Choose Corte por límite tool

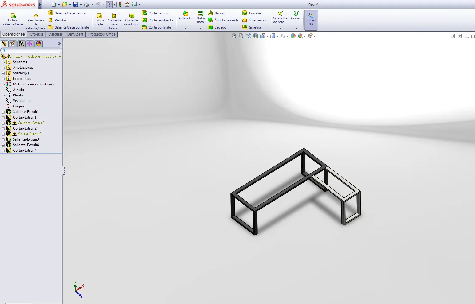pyautogui.click(x=156, y=27)
